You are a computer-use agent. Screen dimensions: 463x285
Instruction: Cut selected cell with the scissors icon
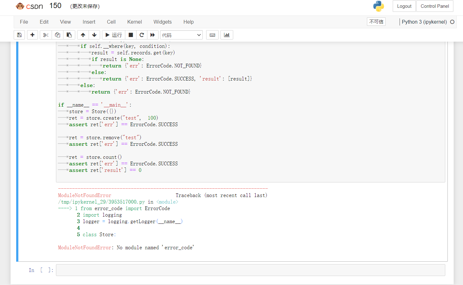46,35
